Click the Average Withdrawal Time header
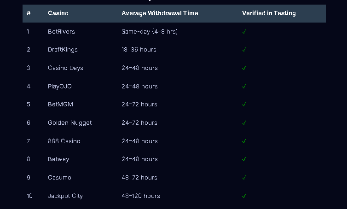The image size is (347, 209). [x=160, y=13]
